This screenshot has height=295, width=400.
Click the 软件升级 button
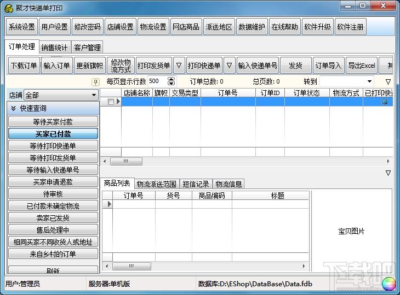click(318, 27)
